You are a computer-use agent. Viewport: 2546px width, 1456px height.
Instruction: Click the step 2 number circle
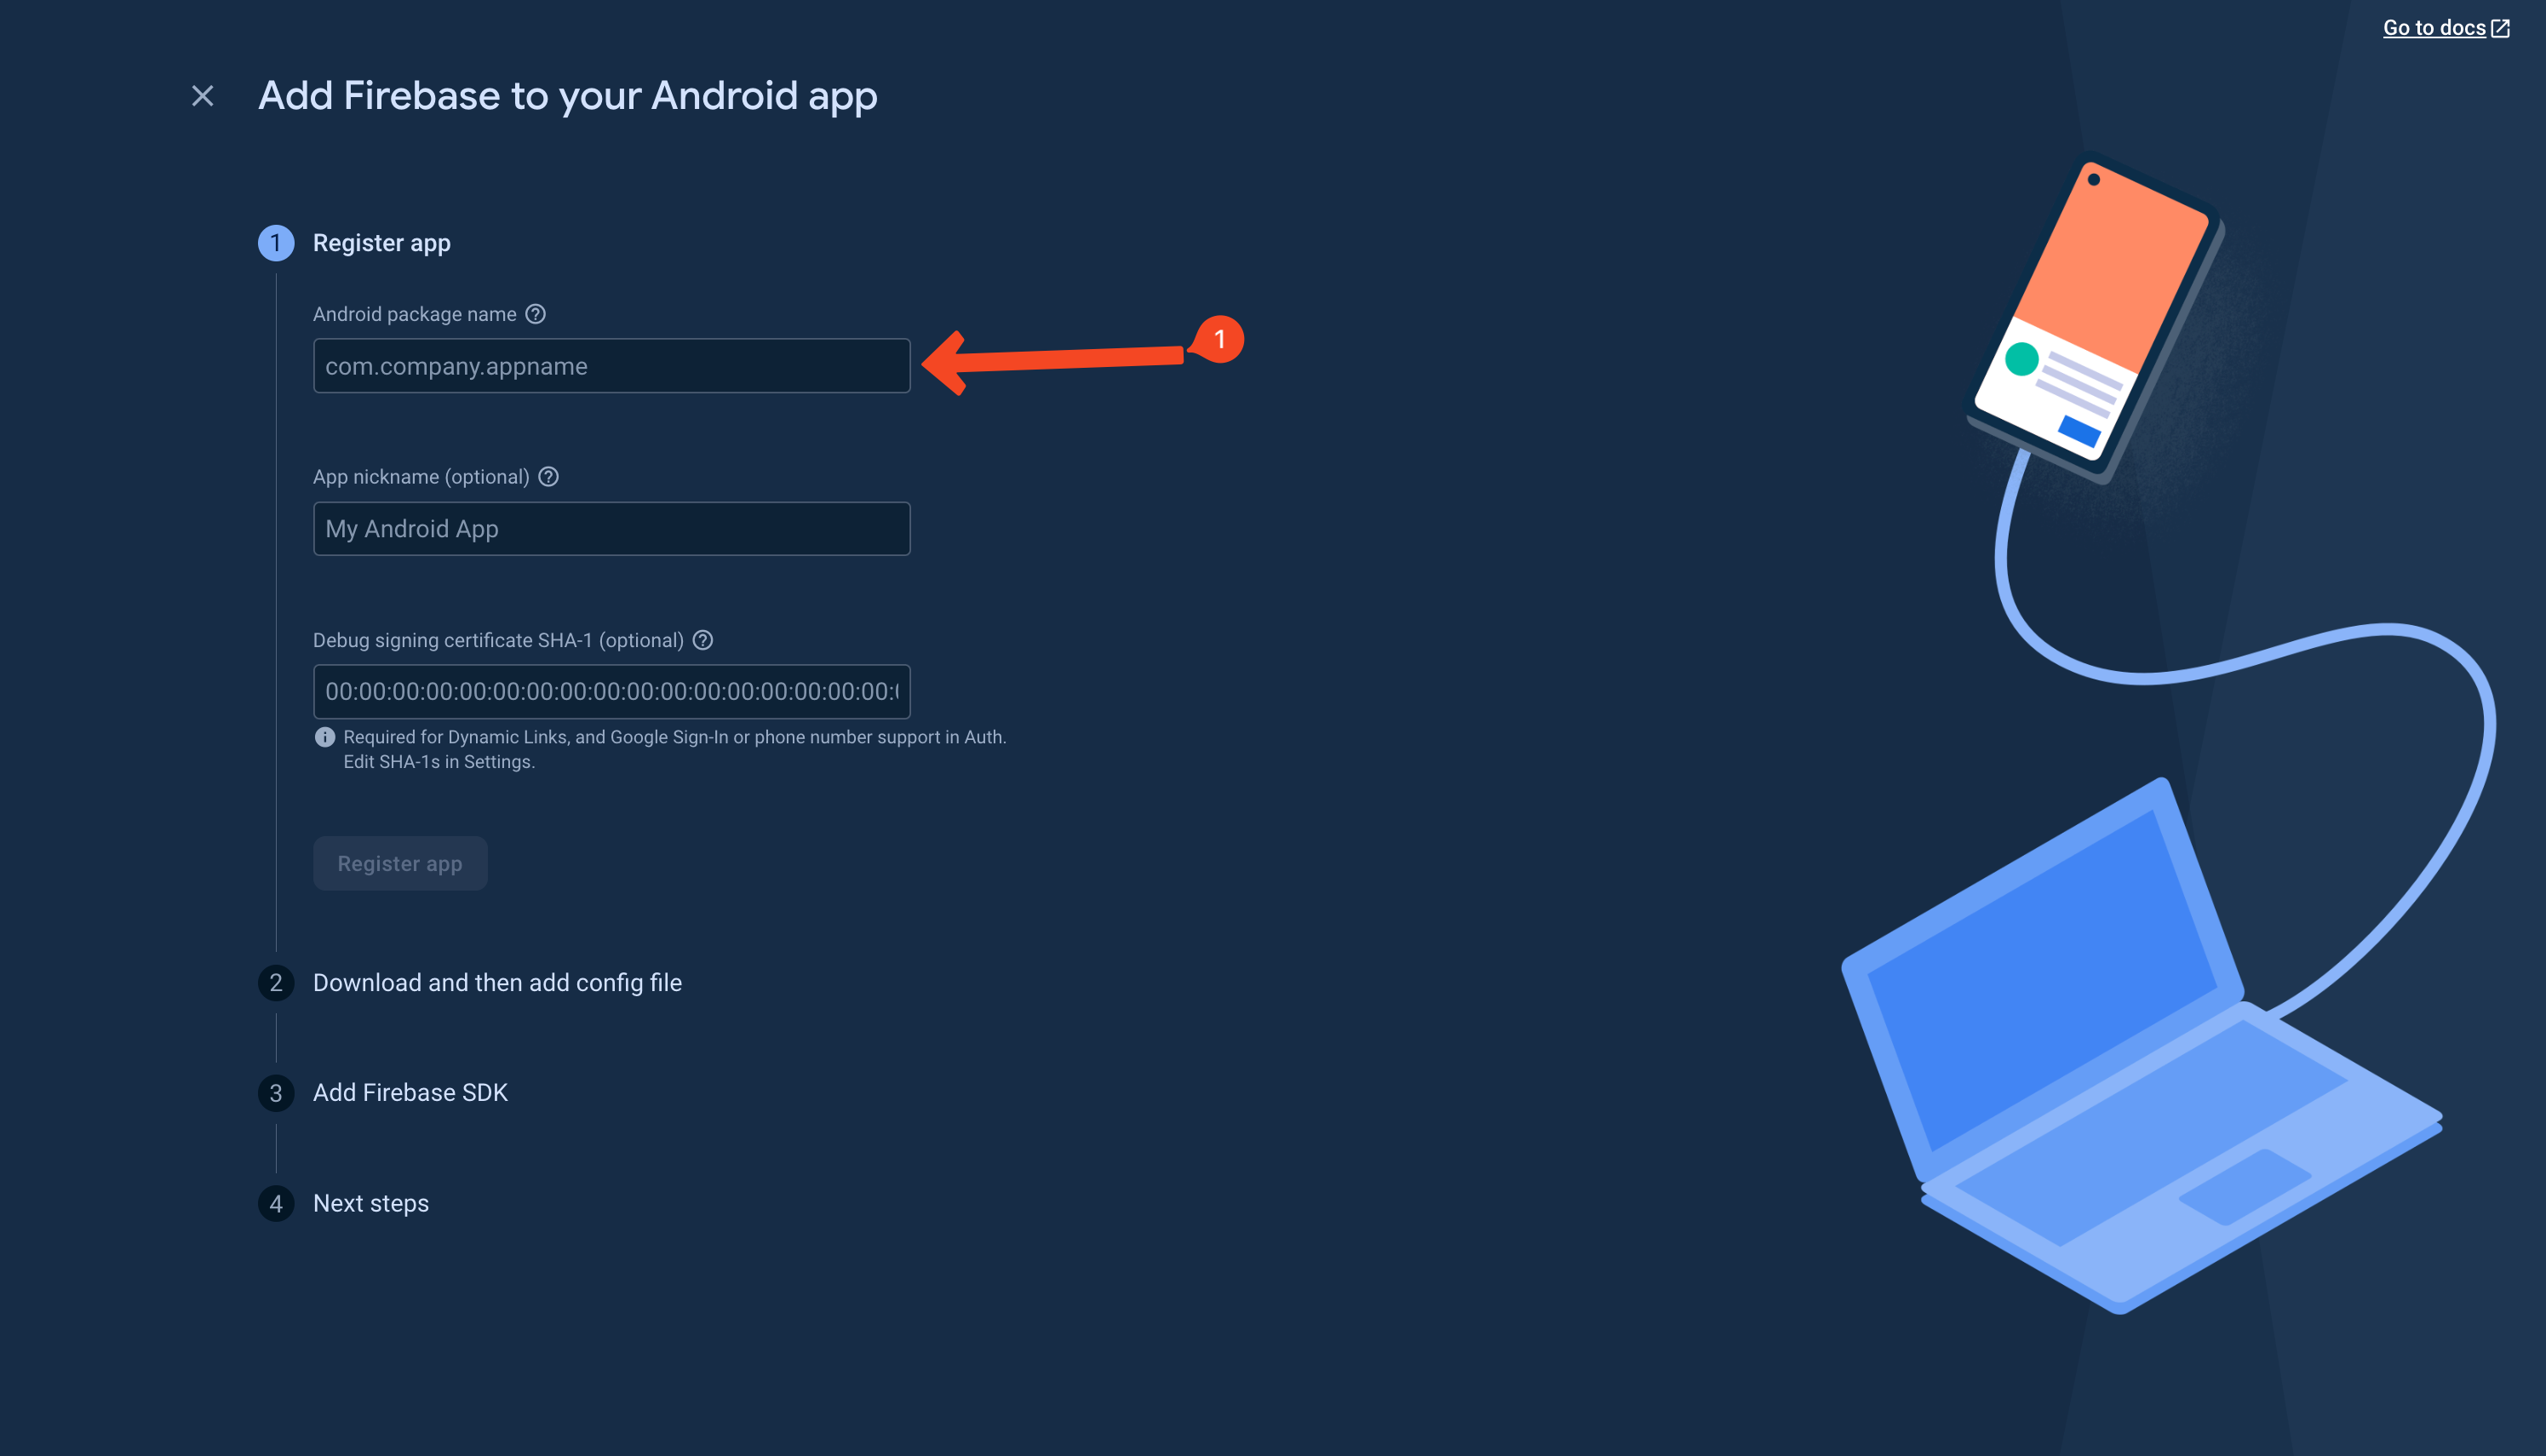pos(276,983)
